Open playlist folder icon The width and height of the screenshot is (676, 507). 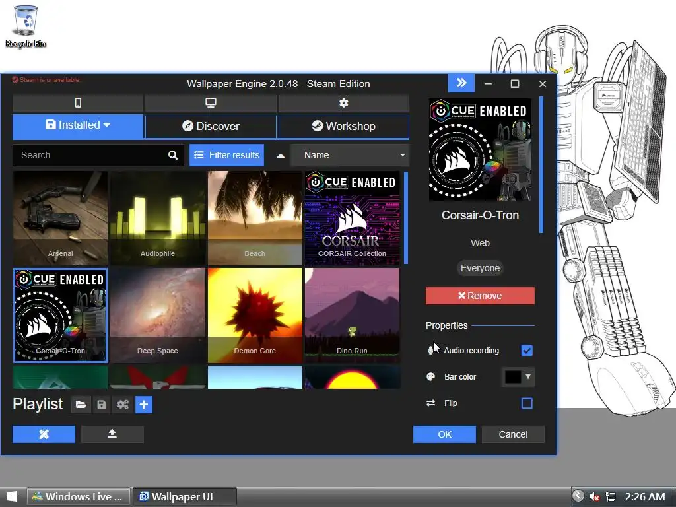coord(81,405)
